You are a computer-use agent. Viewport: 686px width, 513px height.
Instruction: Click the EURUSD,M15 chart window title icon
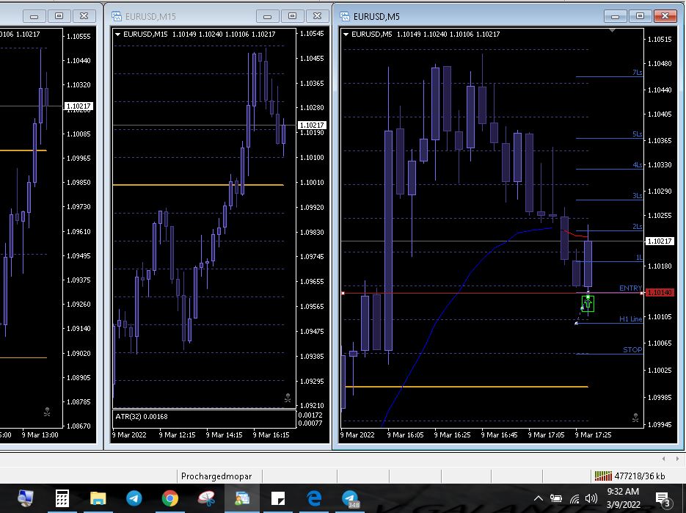pos(116,16)
